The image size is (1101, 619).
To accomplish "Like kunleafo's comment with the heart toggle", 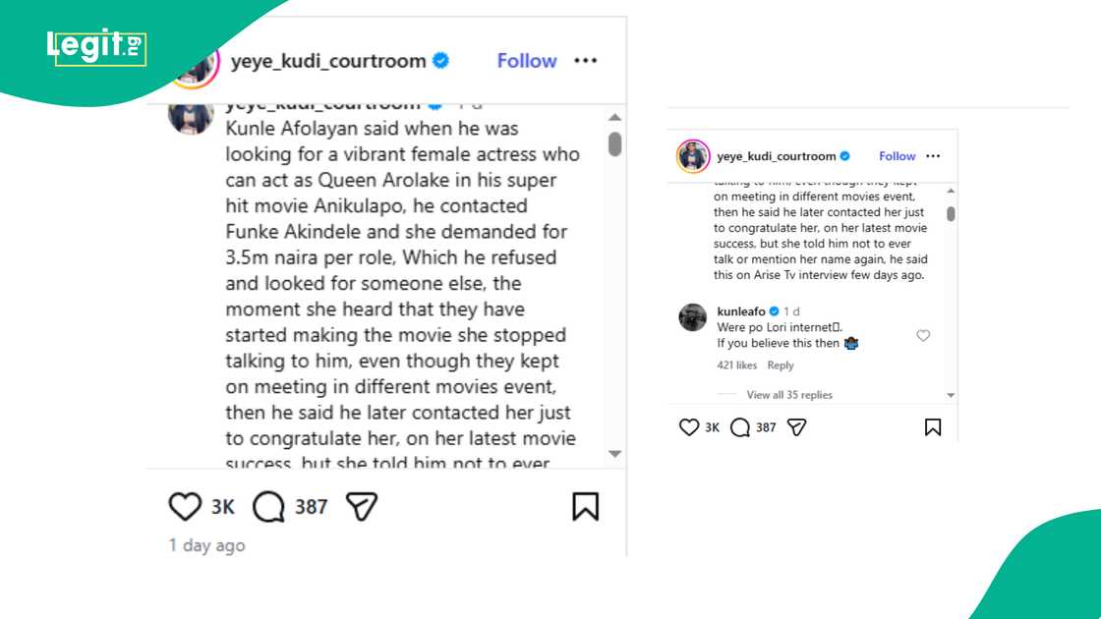I will [x=923, y=335].
